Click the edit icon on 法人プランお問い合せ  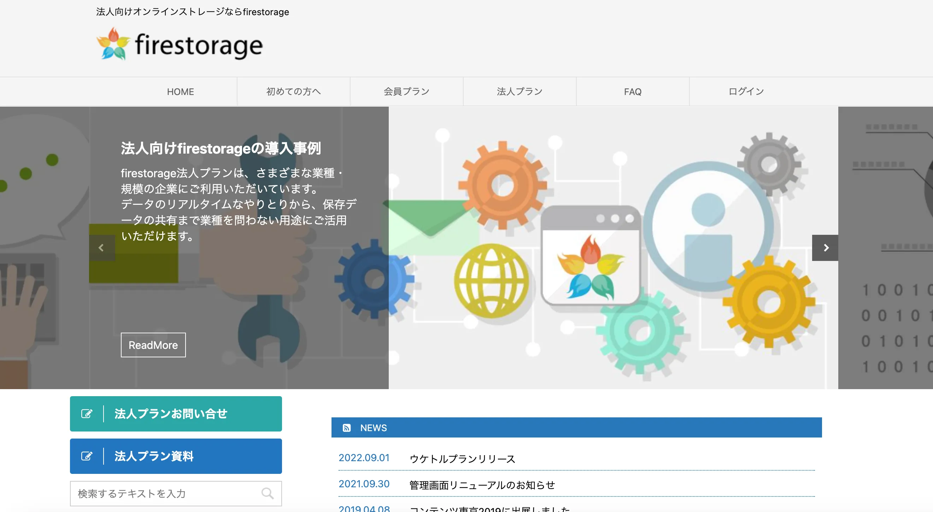(x=87, y=413)
